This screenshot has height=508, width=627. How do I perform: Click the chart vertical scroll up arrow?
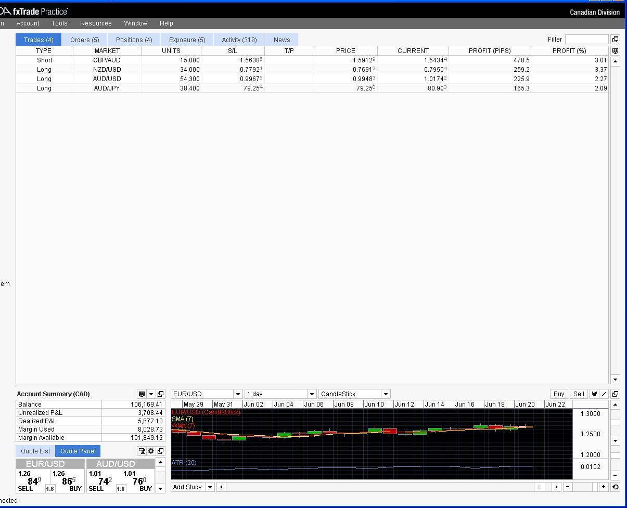(616, 405)
